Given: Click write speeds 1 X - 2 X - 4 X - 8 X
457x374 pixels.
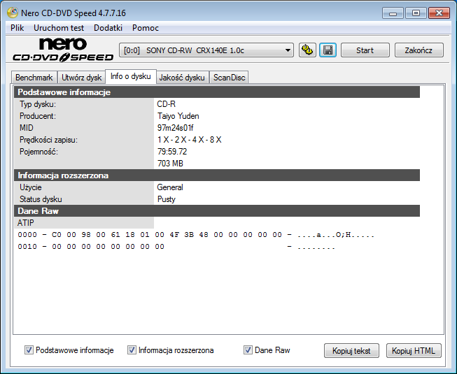Looking at the screenshot, I should point(189,140).
